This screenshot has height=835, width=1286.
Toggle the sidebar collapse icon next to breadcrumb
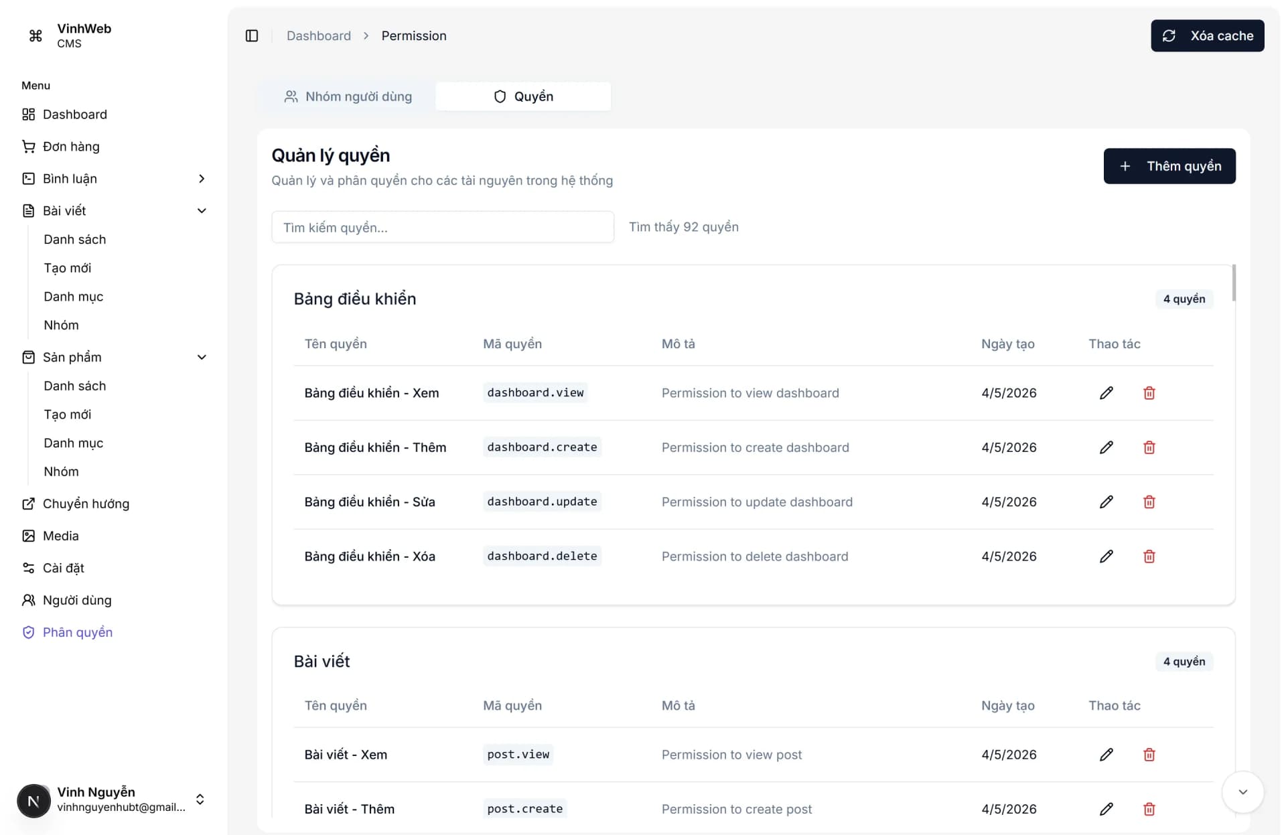click(252, 35)
